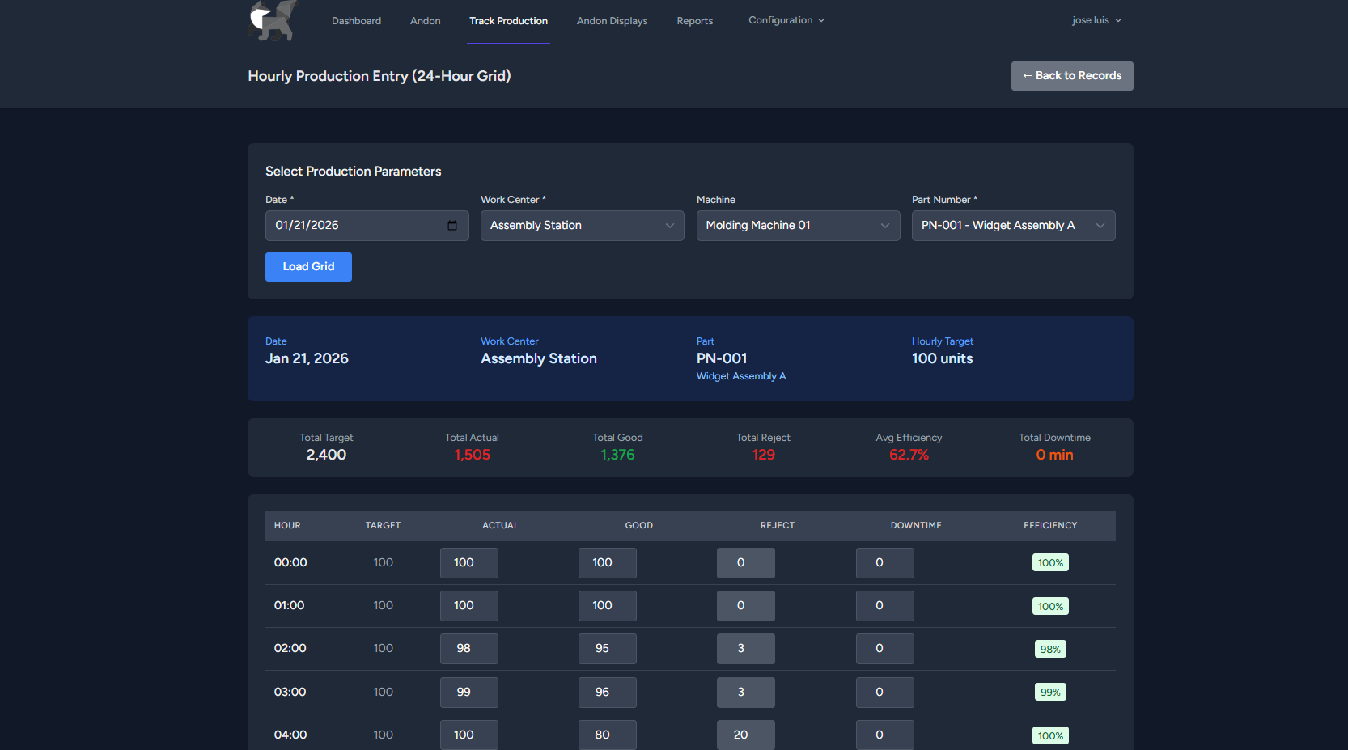Click the Downtime field for hour 01:00
The height and width of the screenshot is (750, 1348).
coord(884,606)
